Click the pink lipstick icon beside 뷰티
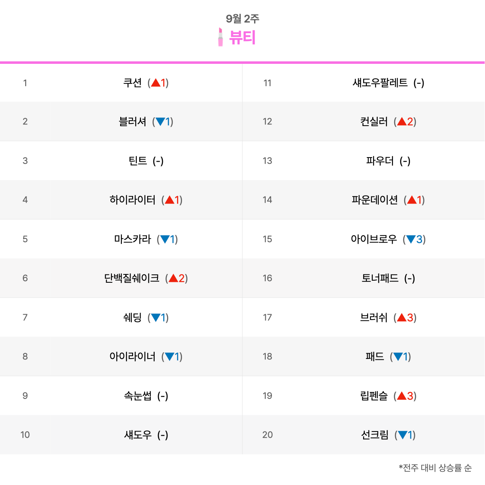Image resolution: width=485 pixels, height=485 pixels. click(x=220, y=37)
